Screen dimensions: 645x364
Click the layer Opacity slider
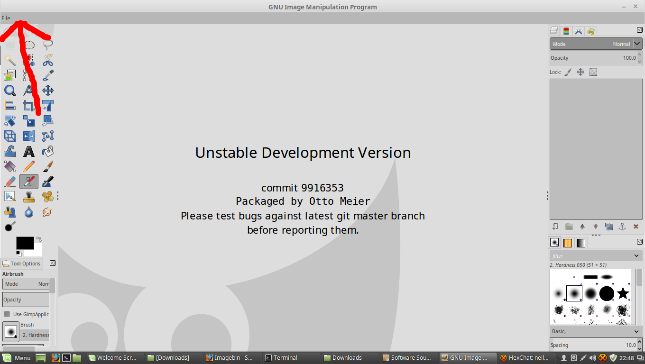(593, 58)
